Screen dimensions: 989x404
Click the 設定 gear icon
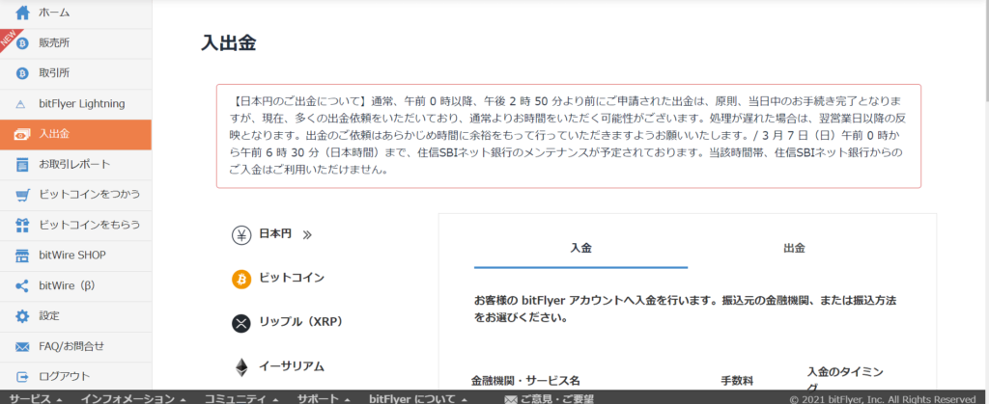(x=23, y=316)
